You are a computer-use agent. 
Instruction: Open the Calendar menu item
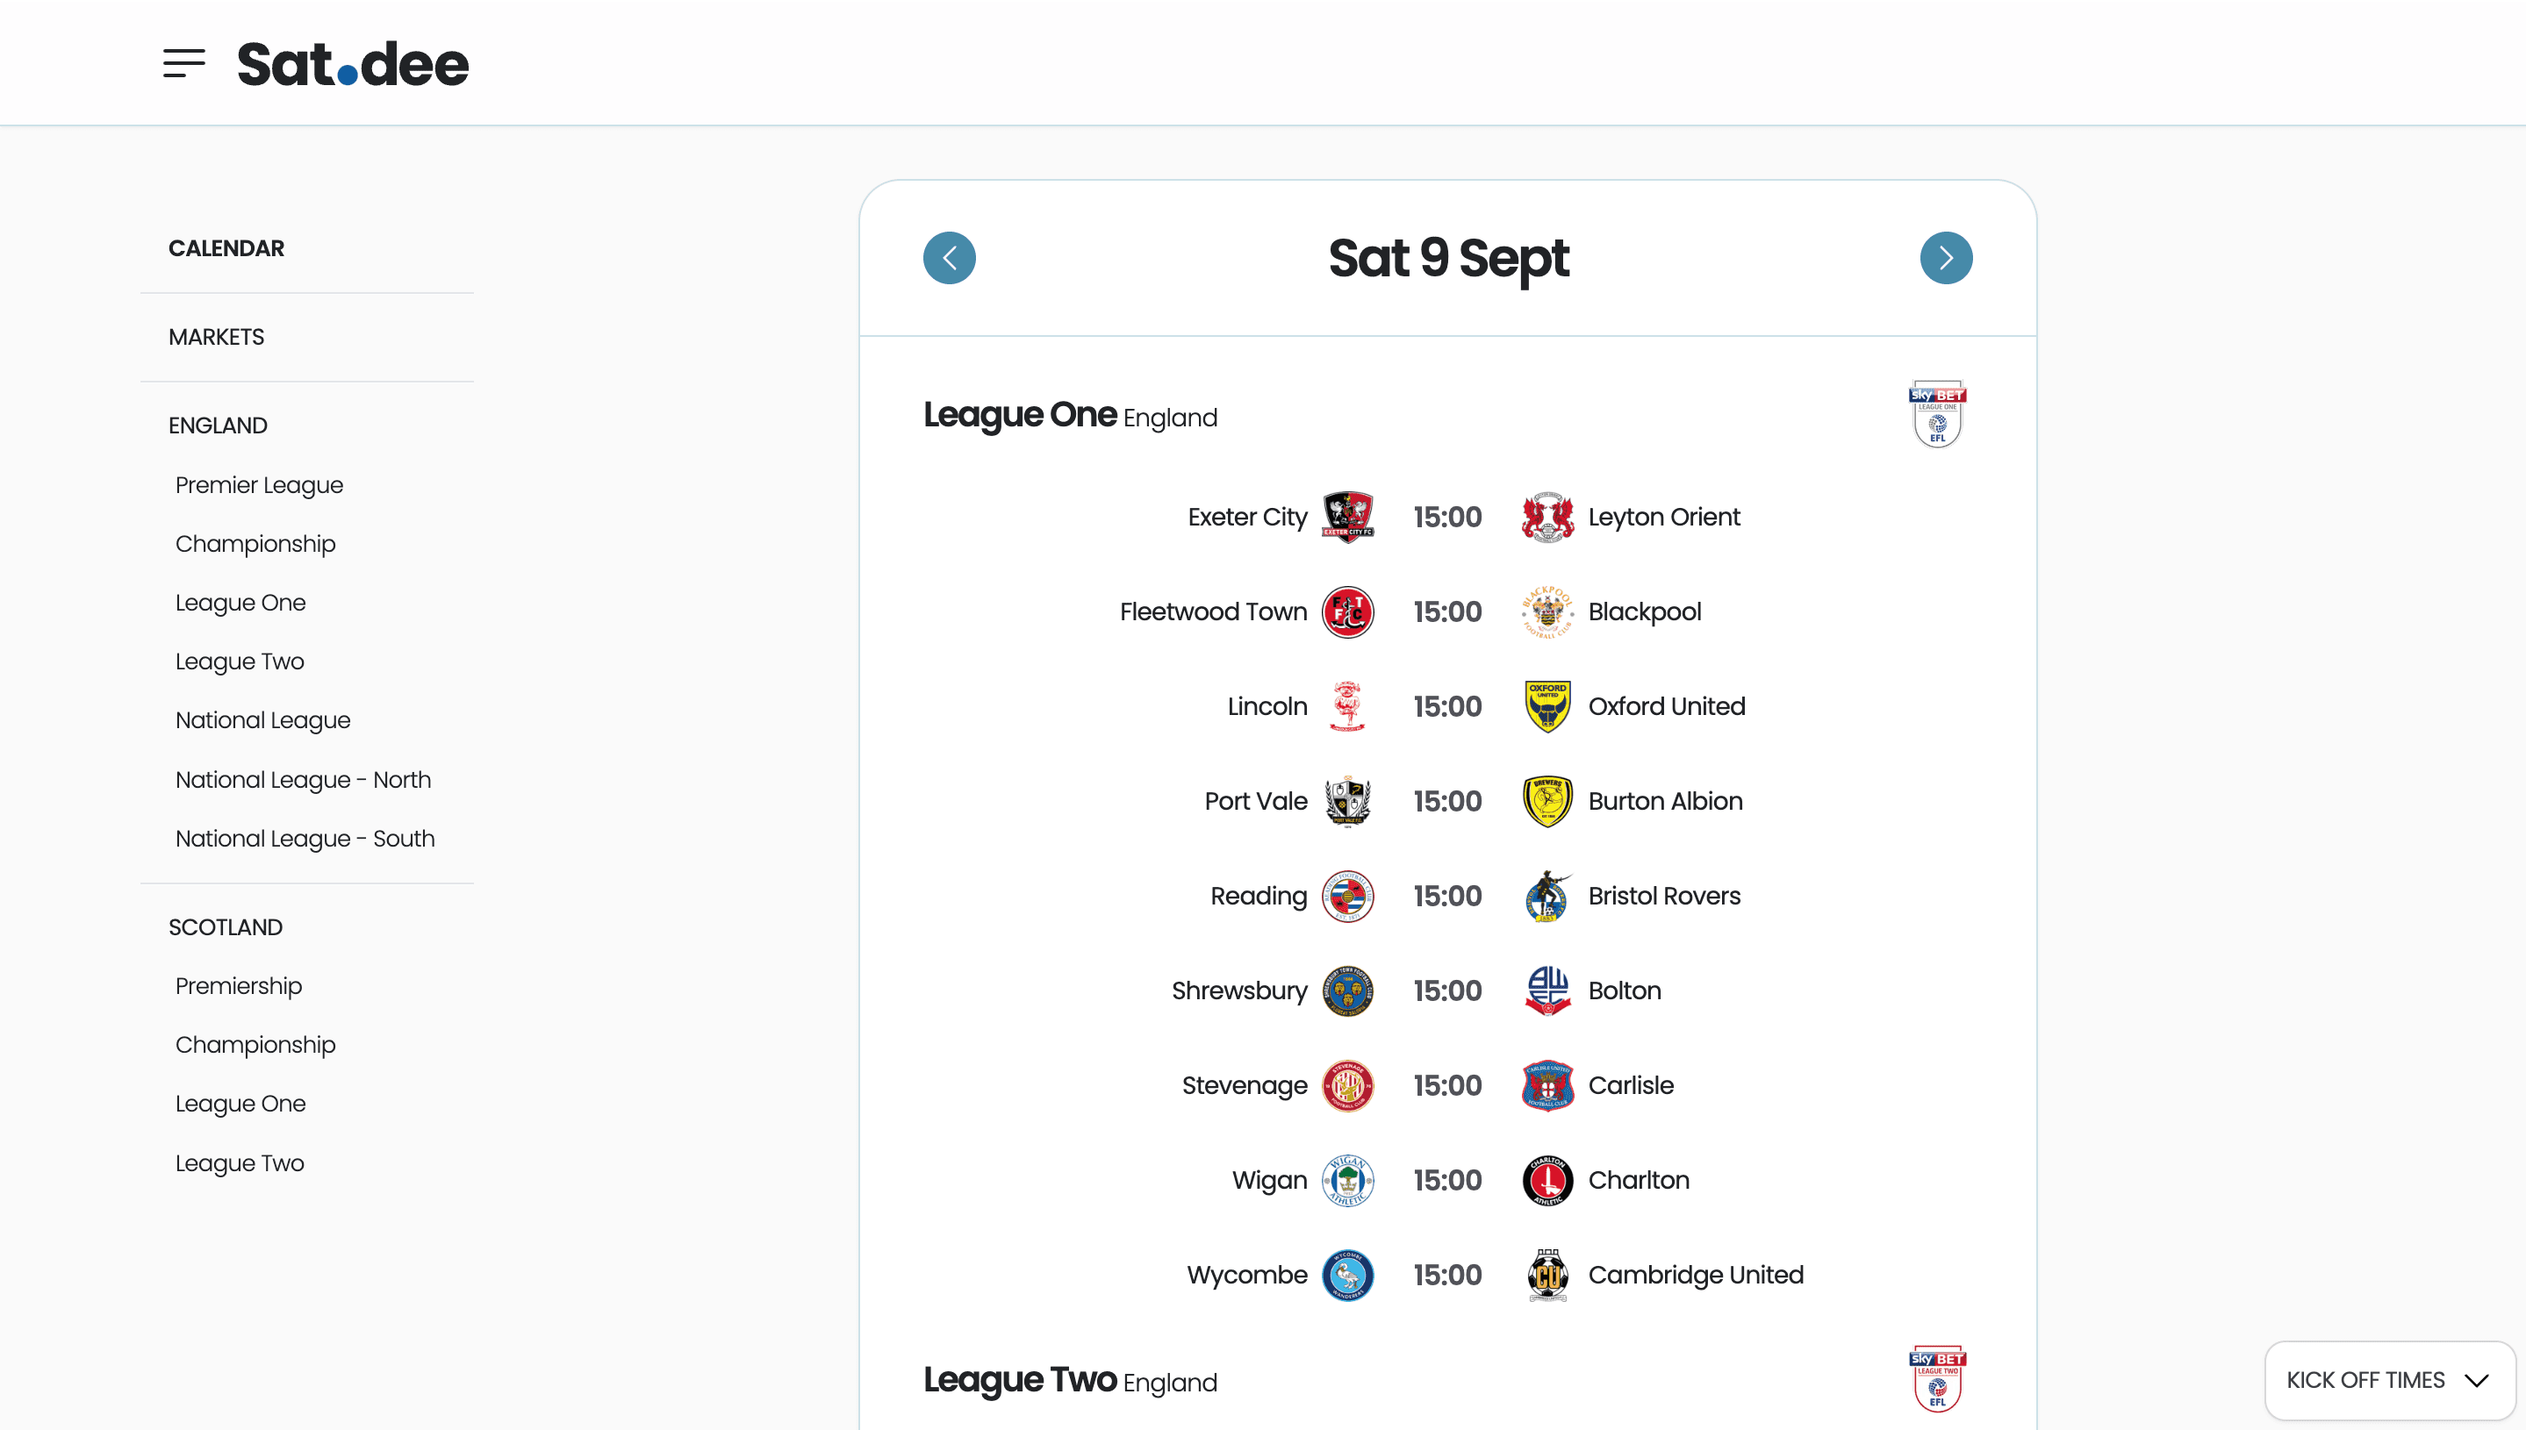226,248
